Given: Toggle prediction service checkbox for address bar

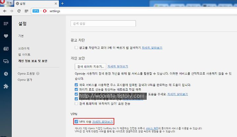Looking at the screenshot, I should point(76,85).
